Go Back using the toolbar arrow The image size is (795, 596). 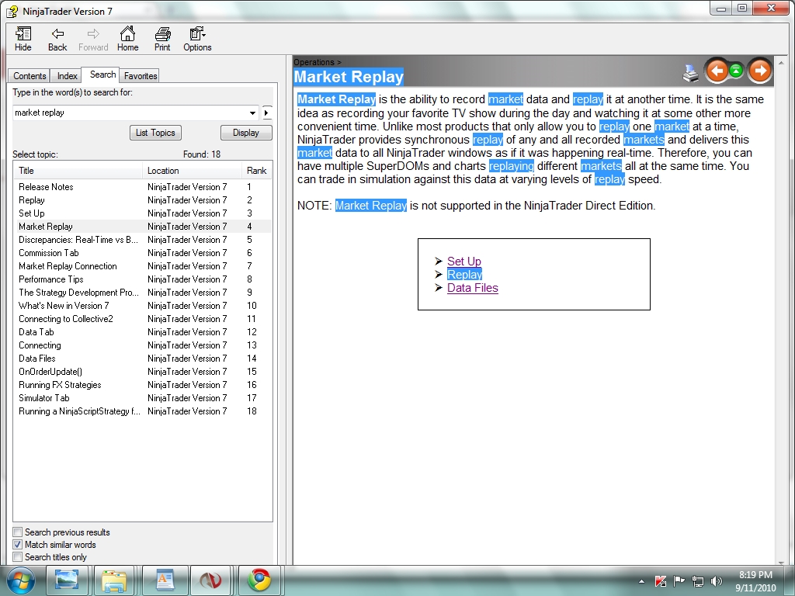[57, 39]
